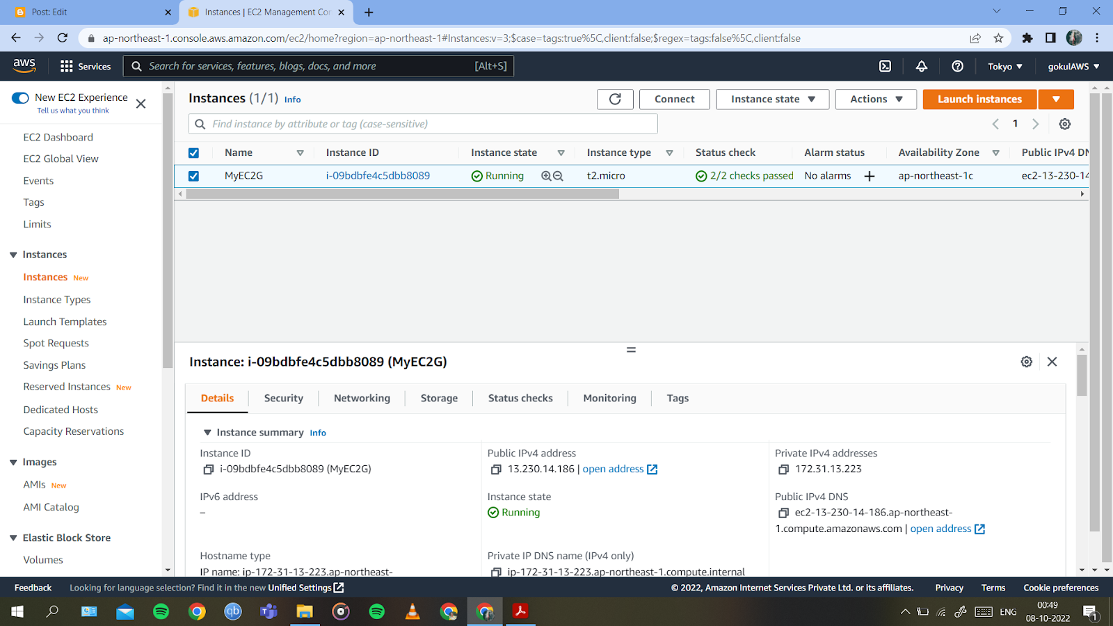The image size is (1113, 626).
Task: Open details panel settings gear
Action: (1027, 362)
